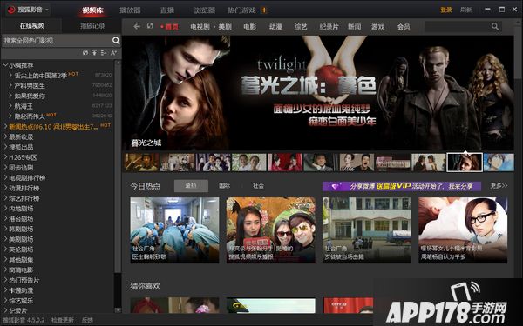
Task: Open the 内地剧场 tree item
Action: 21,209
